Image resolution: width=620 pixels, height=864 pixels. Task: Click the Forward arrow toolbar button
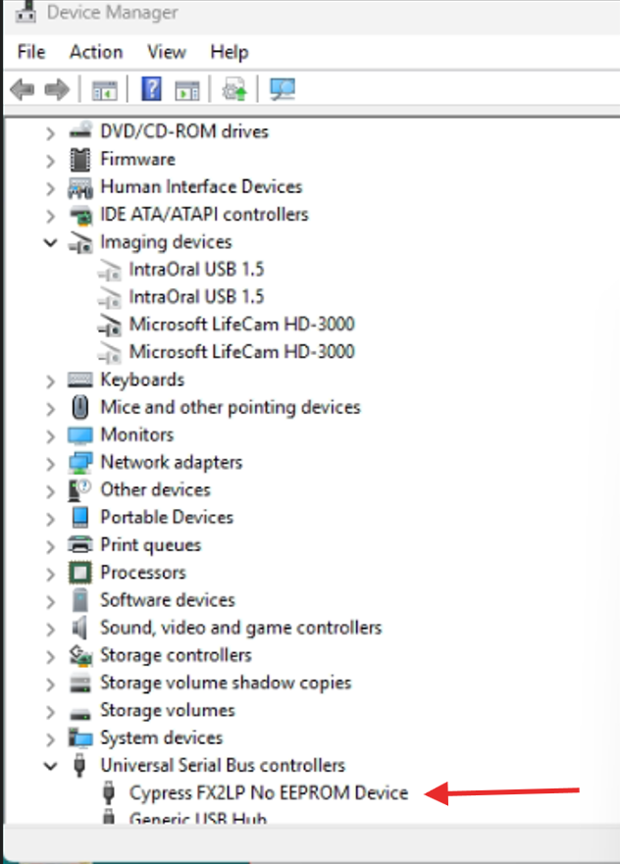point(56,90)
